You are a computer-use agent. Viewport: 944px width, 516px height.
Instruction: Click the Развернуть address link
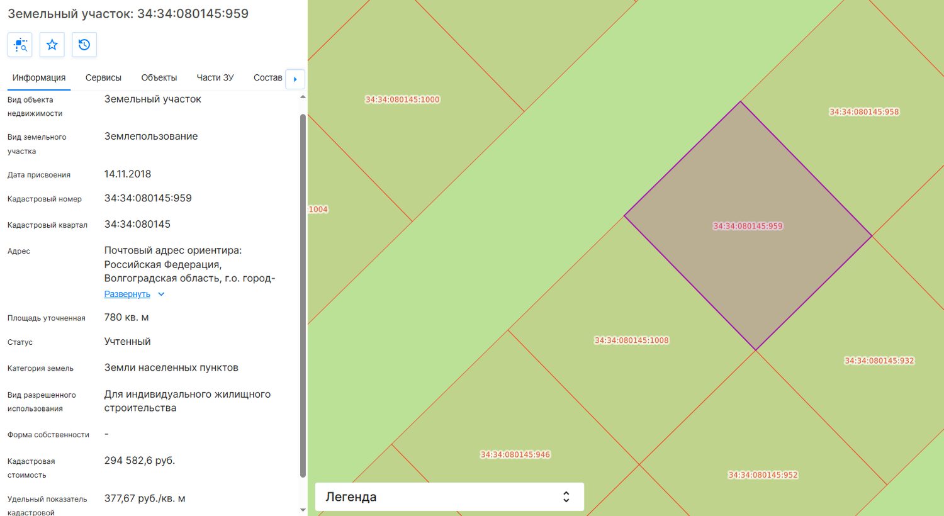click(127, 294)
